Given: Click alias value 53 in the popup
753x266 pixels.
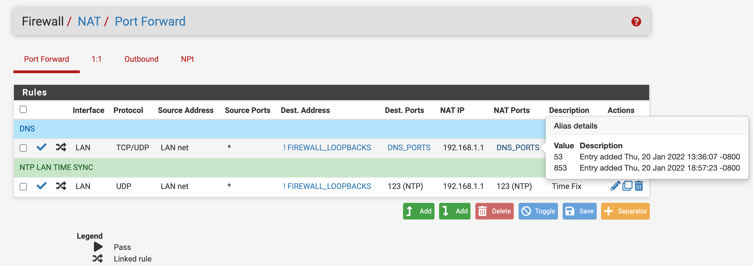Looking at the screenshot, I should (558, 157).
